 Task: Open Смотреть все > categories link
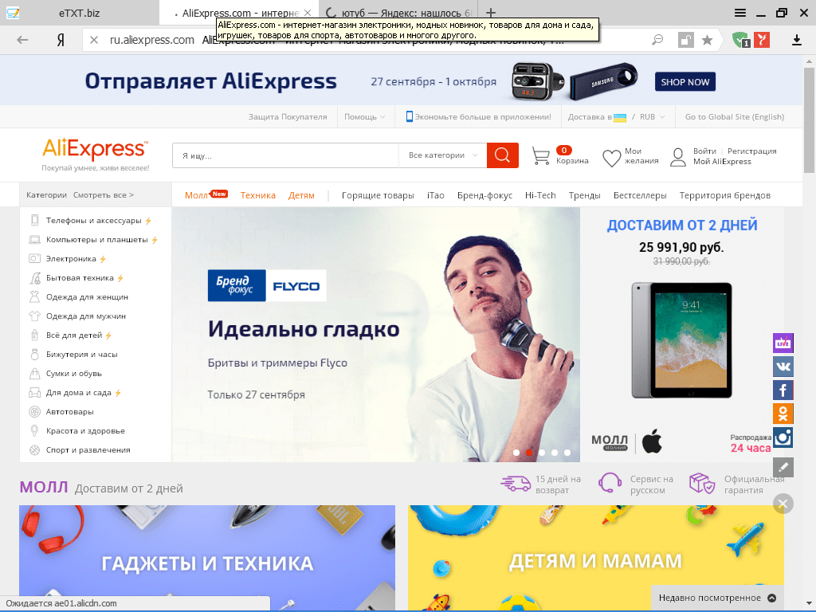click(103, 195)
